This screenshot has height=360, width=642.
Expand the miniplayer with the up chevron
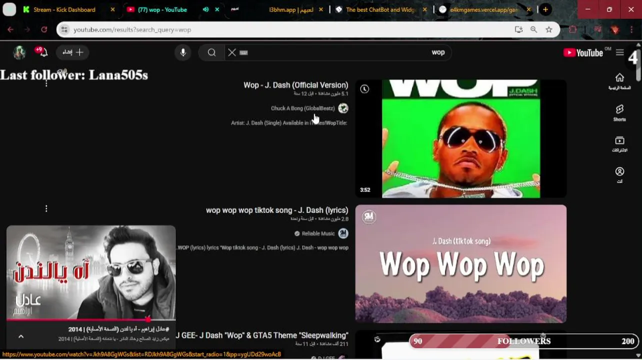21,336
